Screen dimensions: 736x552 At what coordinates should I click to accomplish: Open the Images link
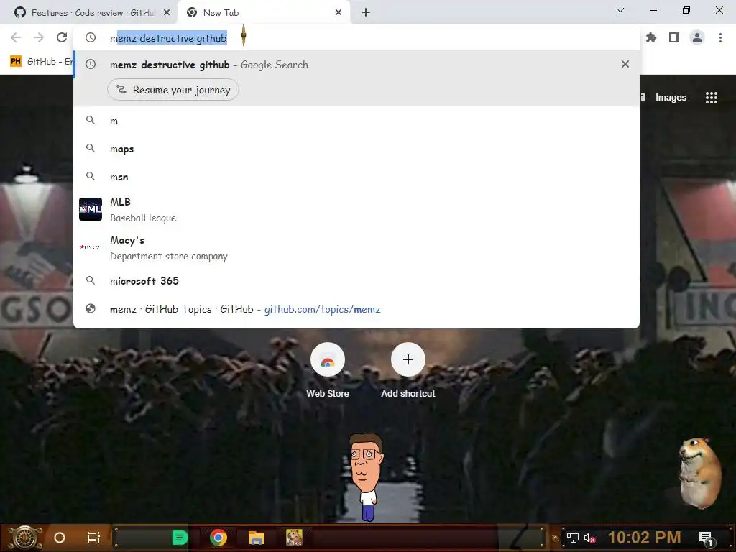671,98
